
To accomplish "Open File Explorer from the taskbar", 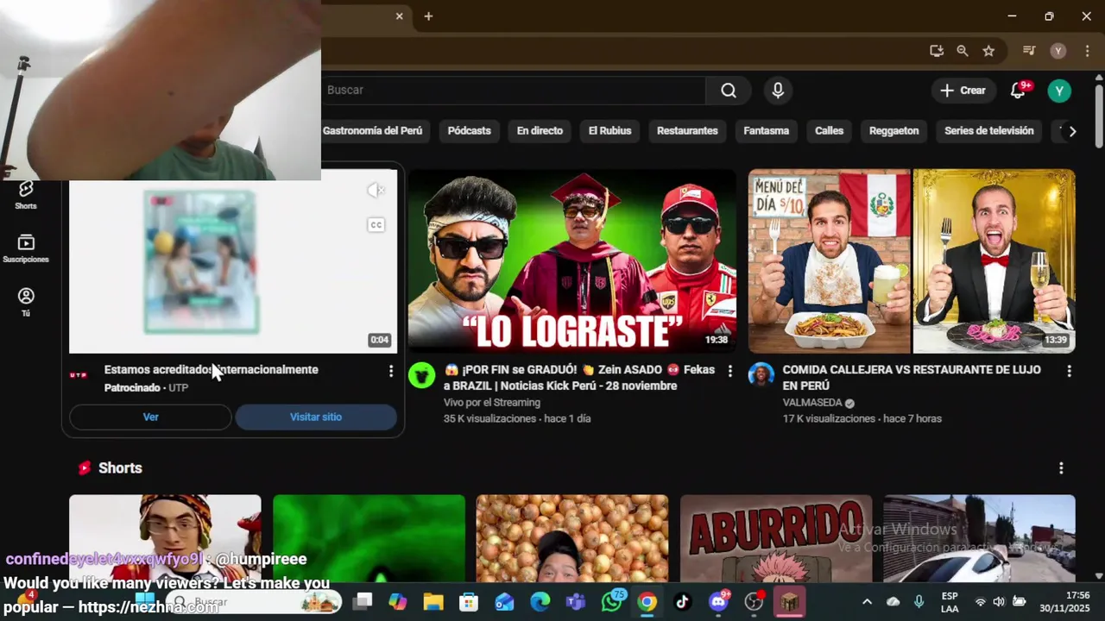I will (x=433, y=602).
